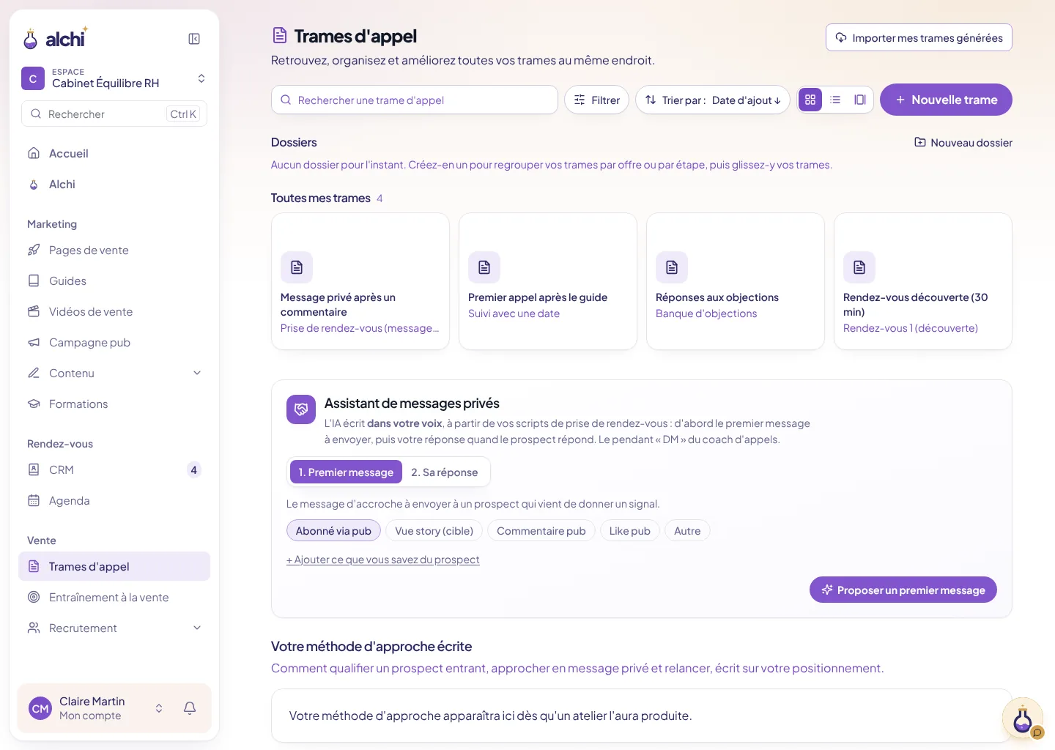Click the alchi logo

click(x=56, y=38)
